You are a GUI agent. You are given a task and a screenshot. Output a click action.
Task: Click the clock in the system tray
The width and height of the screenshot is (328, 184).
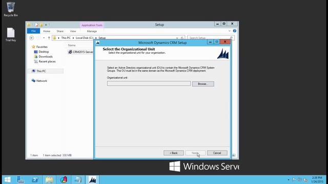pos(317,179)
